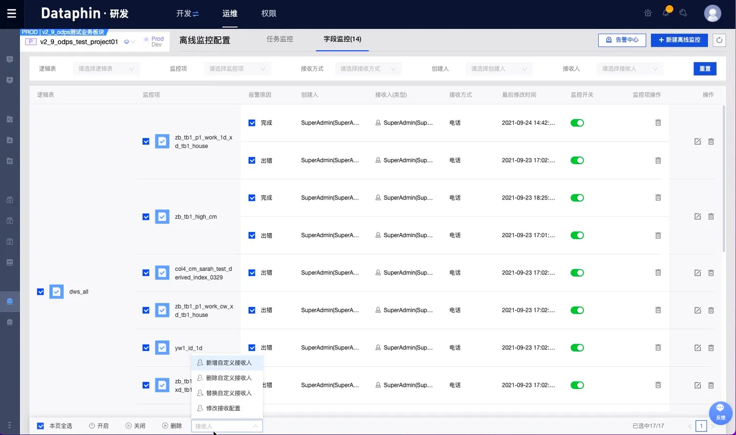Image resolution: width=736 pixels, height=435 pixels.
Task: Delete the 出错 alert dated 2021-09-23 17:01 for zb_tb1_high_cm
Action: tap(658, 235)
